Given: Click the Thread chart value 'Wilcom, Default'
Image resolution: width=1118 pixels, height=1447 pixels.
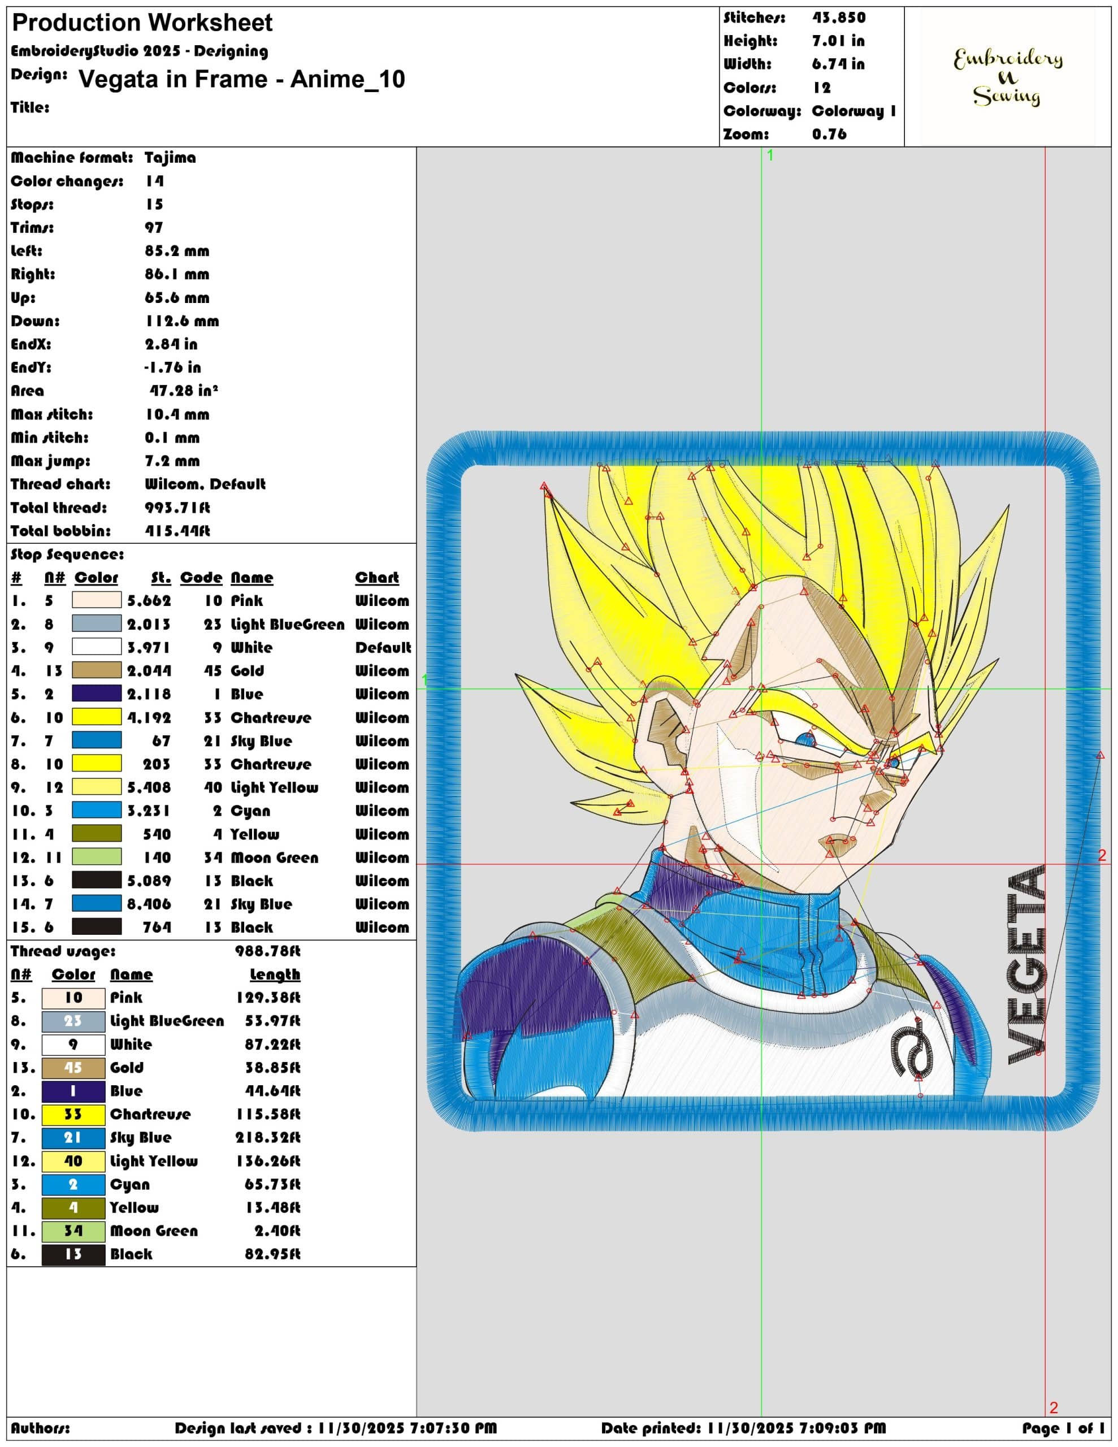Looking at the screenshot, I should 205,484.
